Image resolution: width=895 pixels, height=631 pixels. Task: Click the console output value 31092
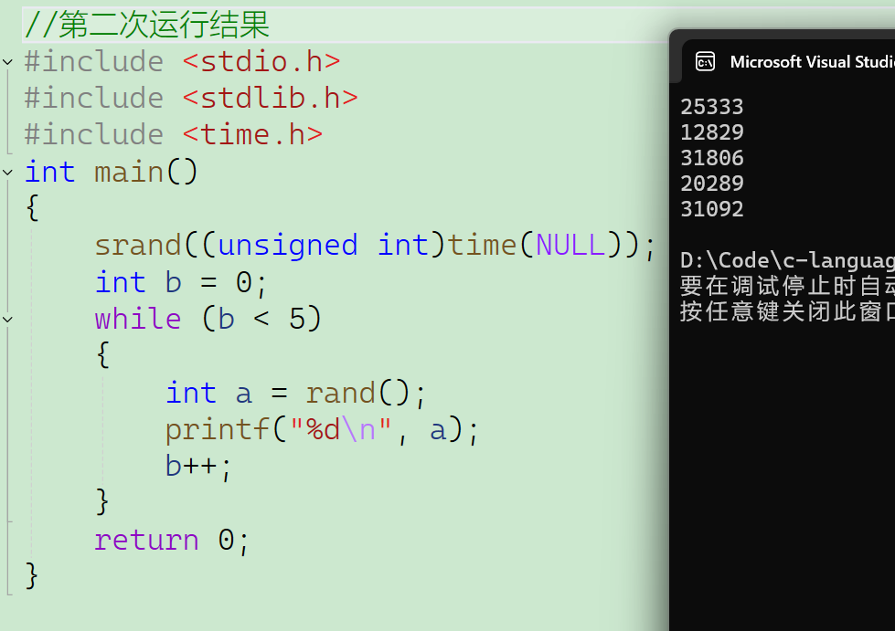[712, 209]
